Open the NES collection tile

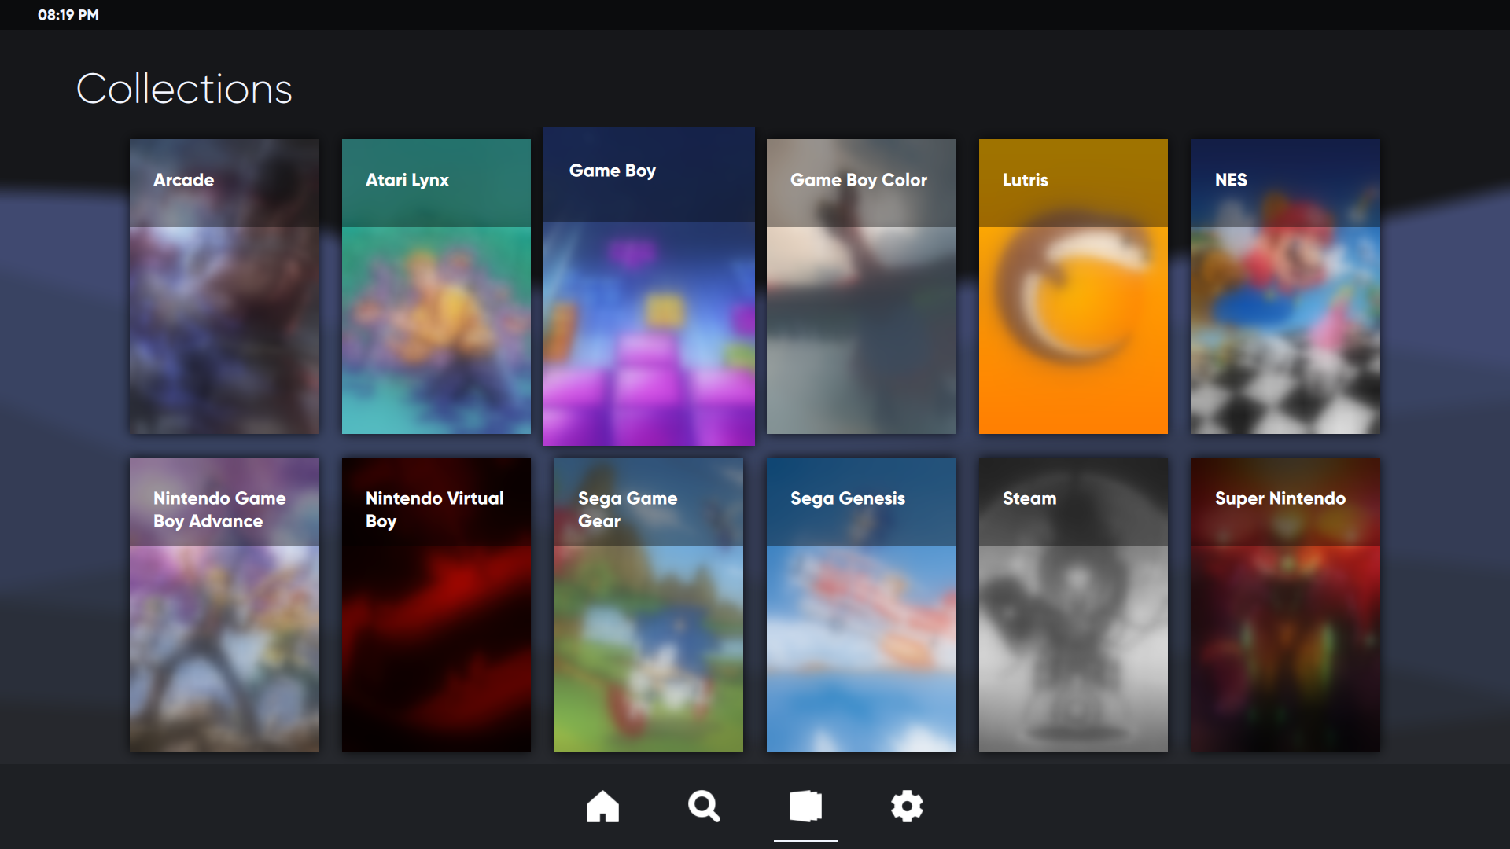pyautogui.click(x=1286, y=286)
